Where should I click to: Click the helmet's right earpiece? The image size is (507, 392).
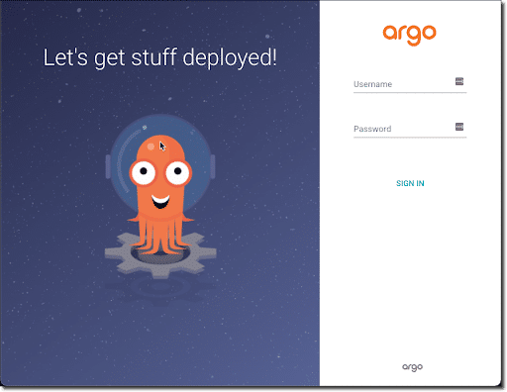[213, 166]
